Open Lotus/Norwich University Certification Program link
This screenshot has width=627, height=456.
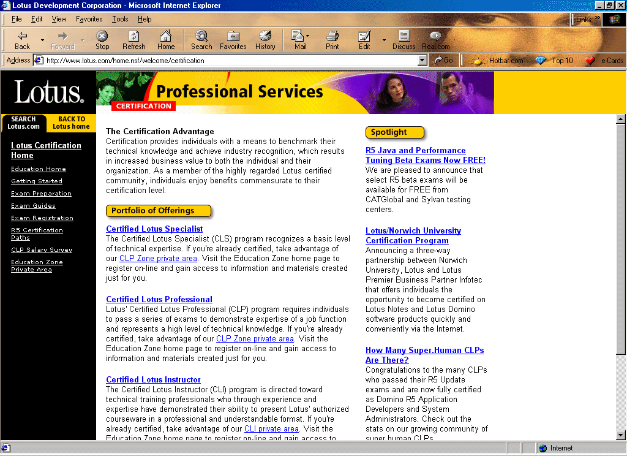click(x=413, y=235)
